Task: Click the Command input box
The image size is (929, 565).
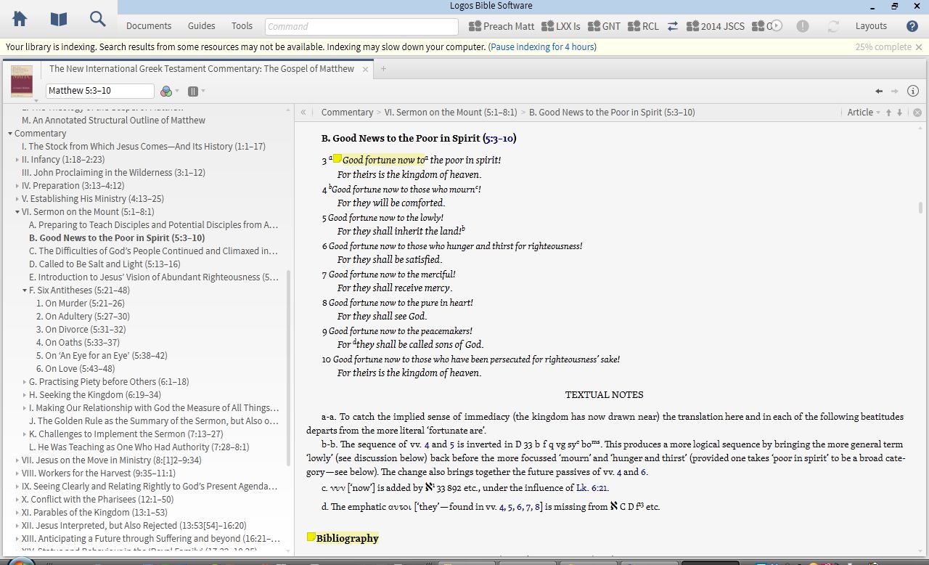Action: coord(361,27)
